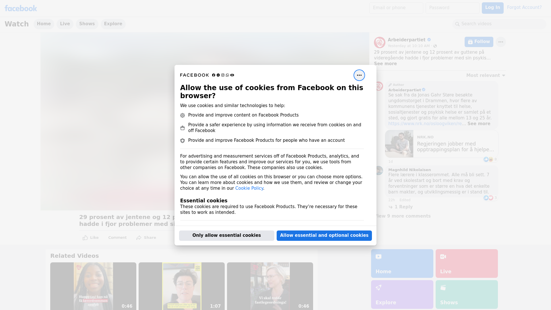This screenshot has height=310, width=551.
Task: Click the Shows tile with the clapperboard icon
Action: [467, 294]
